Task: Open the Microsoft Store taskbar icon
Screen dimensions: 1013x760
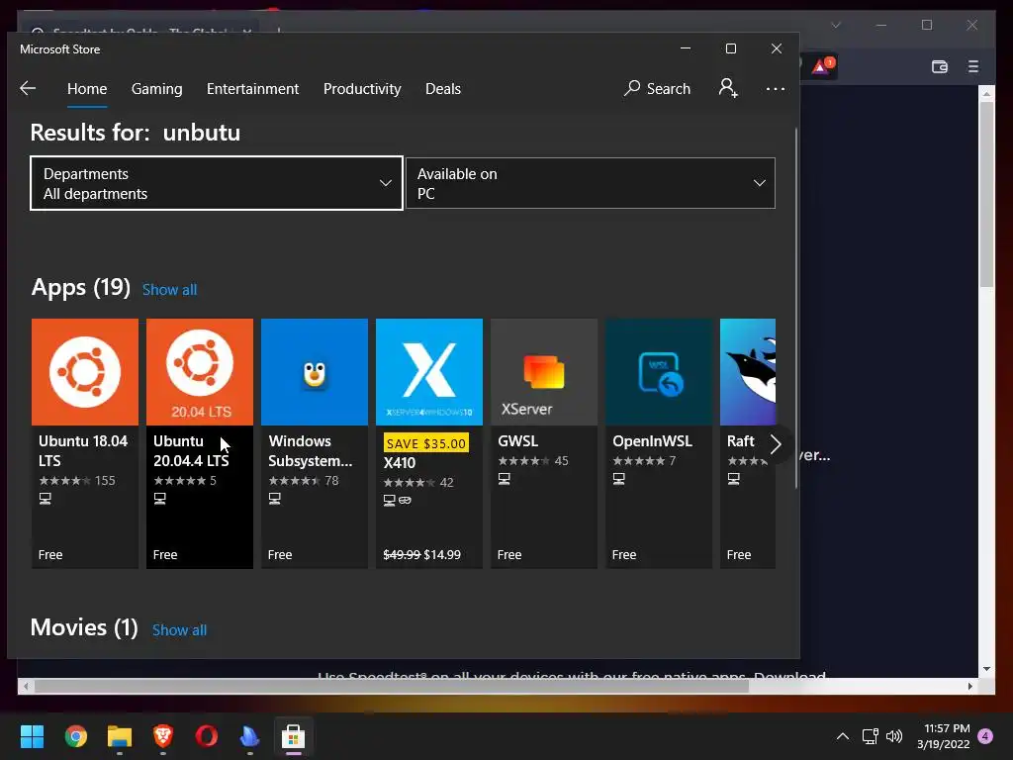Action: (x=293, y=736)
